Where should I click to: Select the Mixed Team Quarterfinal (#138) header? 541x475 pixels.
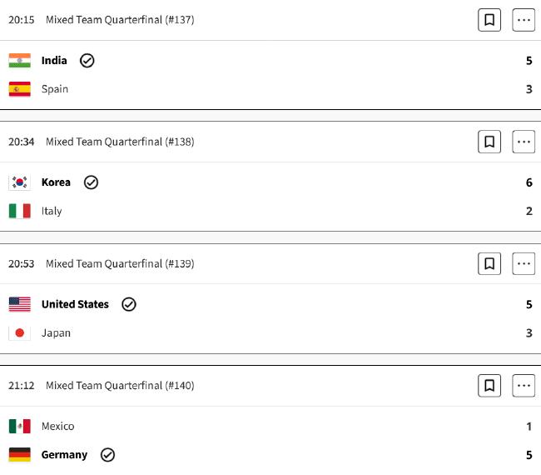pos(120,142)
